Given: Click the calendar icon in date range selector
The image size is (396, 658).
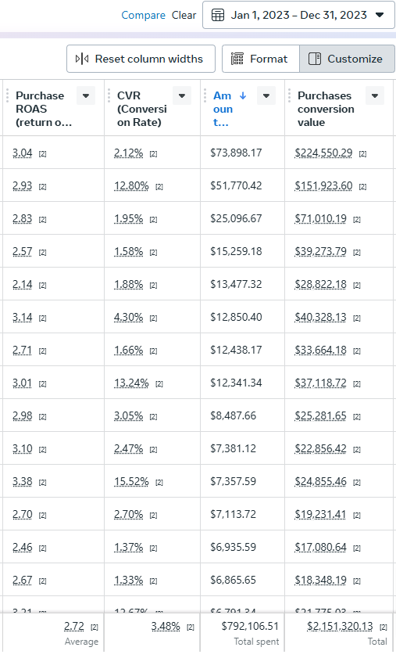Looking at the screenshot, I should coord(218,15).
